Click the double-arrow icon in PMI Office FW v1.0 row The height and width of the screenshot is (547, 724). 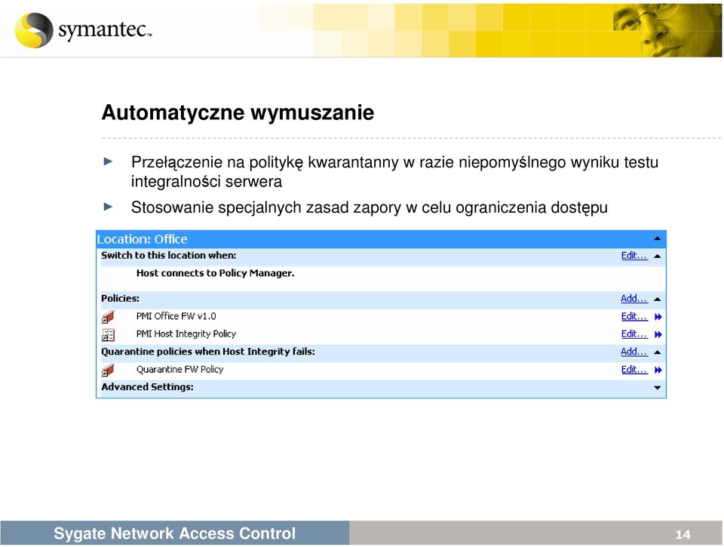[x=658, y=317]
